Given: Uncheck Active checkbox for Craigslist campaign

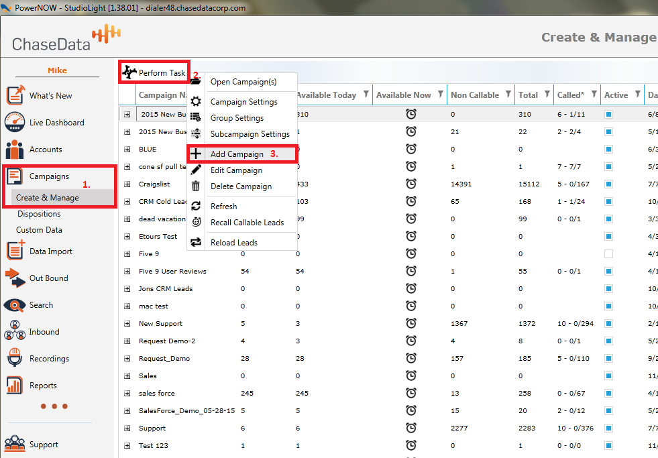Looking at the screenshot, I should coord(608,184).
